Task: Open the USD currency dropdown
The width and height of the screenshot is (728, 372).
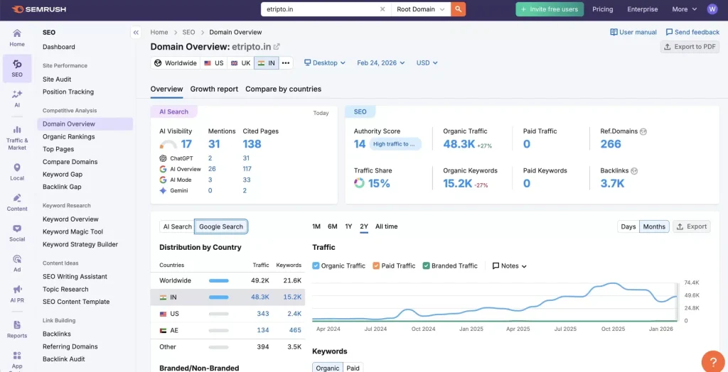Action: (427, 62)
